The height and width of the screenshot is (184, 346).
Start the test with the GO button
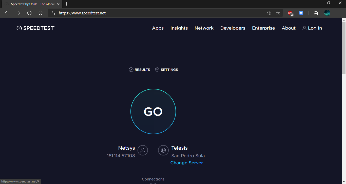coord(153,111)
